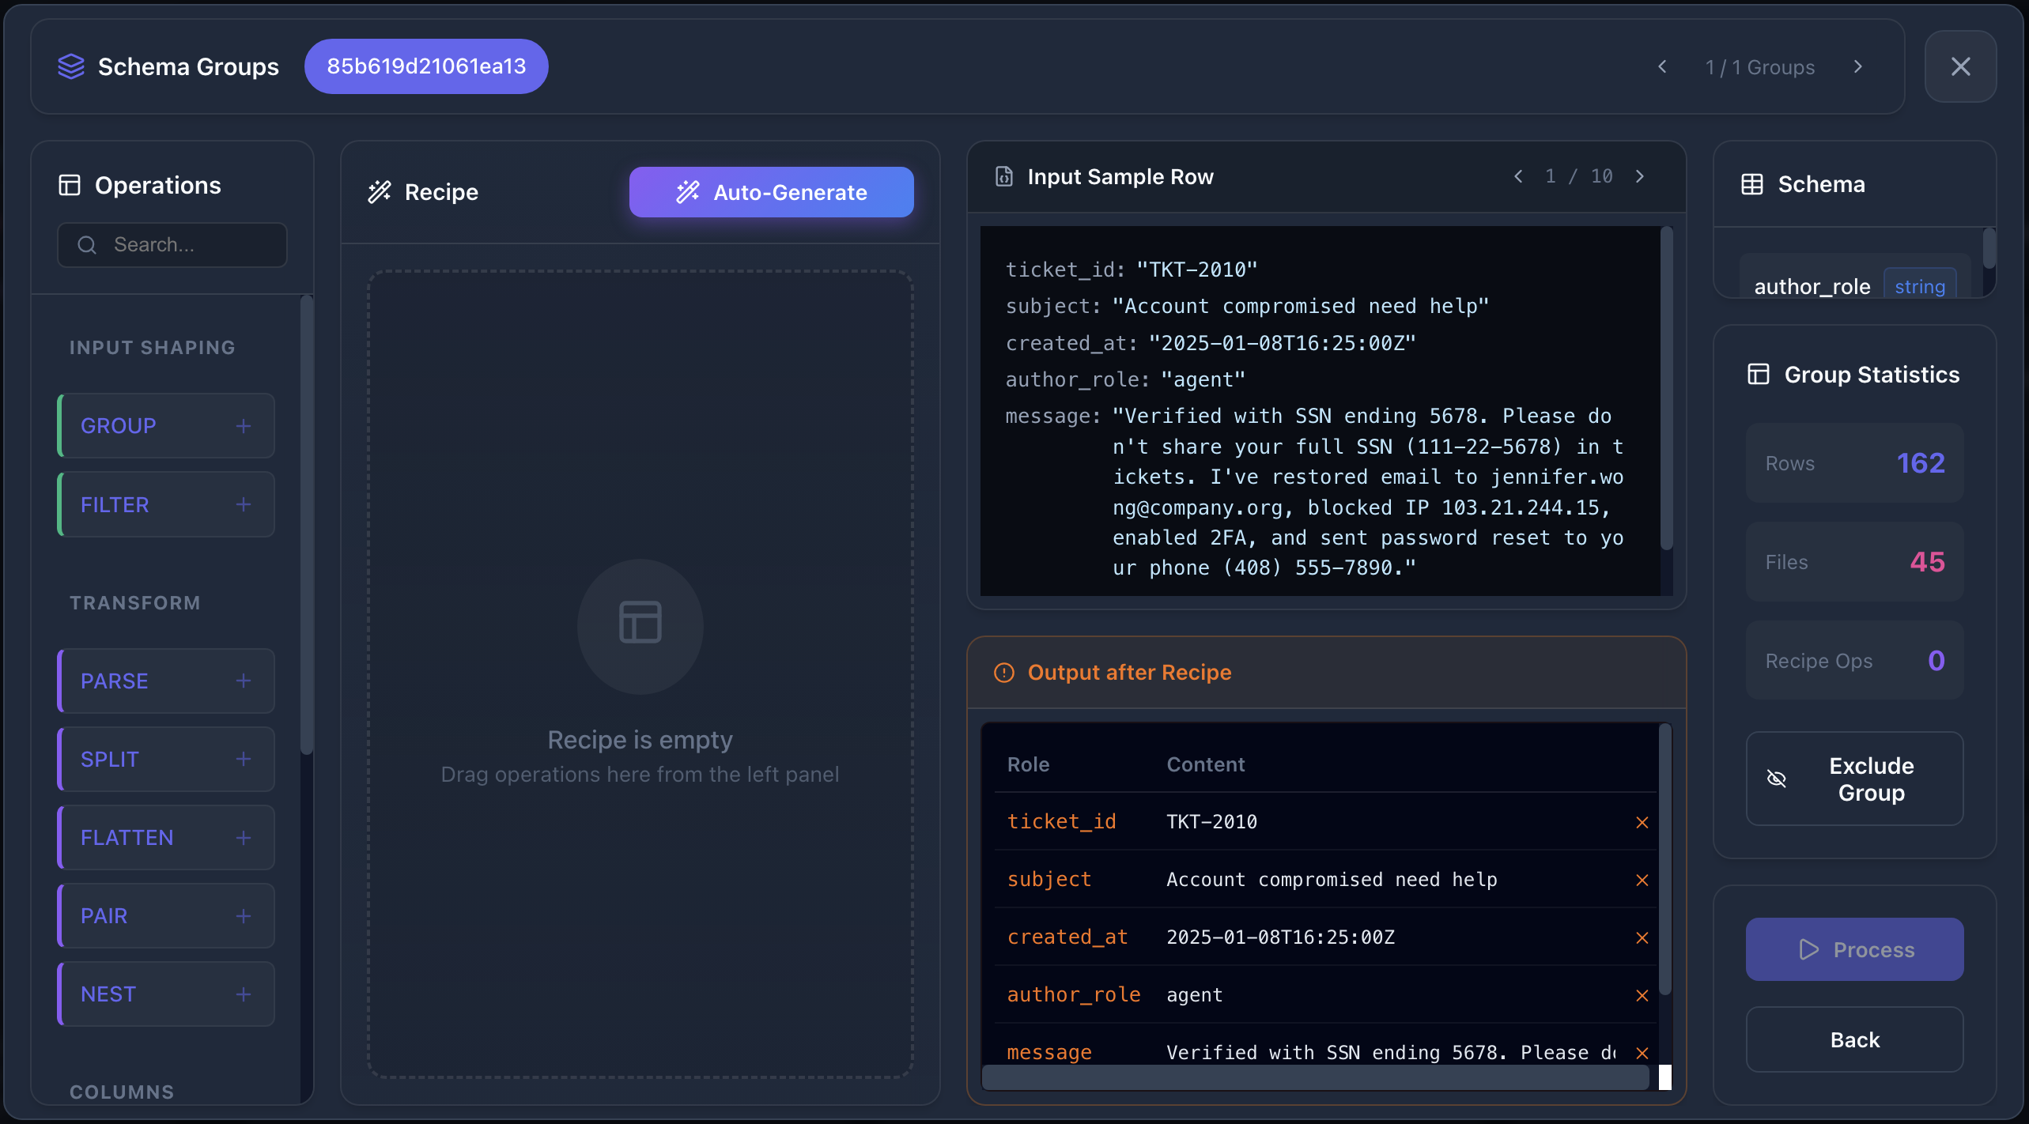This screenshot has width=2029, height=1124.
Task: Click the Input Sample Row document icon
Action: tap(1003, 176)
